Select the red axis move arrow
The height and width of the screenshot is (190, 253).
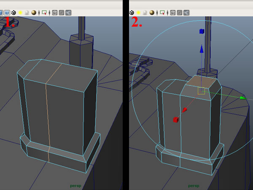185,110
